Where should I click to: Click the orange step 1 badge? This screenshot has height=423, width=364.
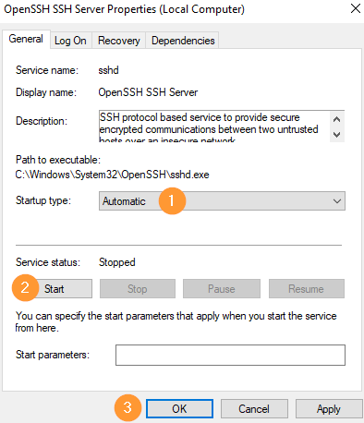(172, 200)
